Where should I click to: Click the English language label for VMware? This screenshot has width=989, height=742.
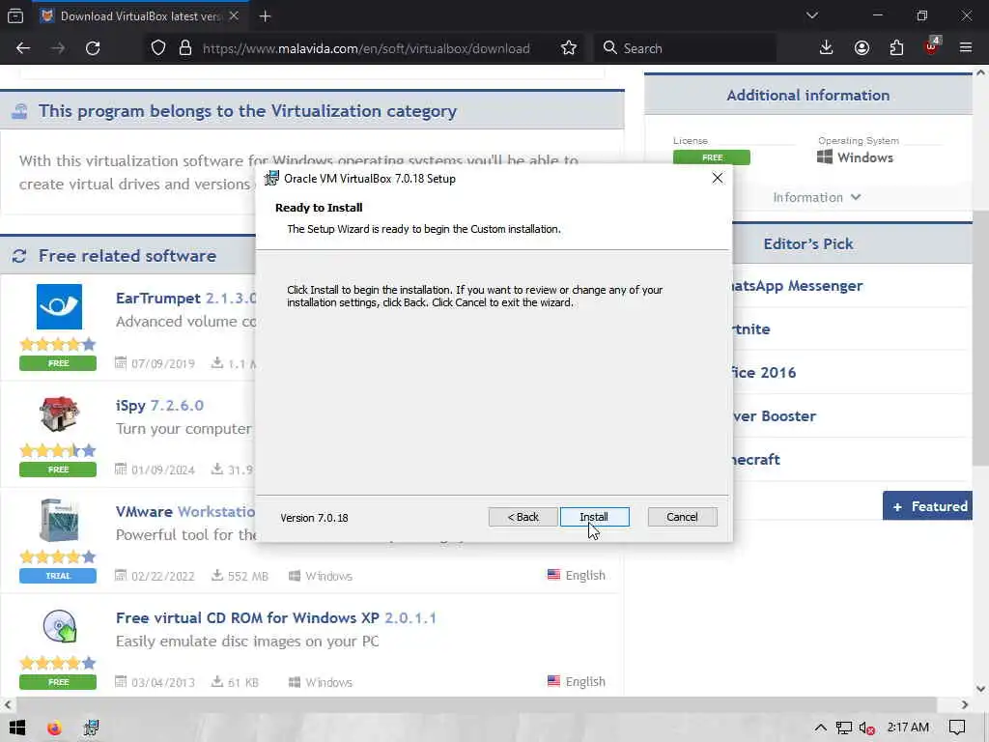coord(585,575)
